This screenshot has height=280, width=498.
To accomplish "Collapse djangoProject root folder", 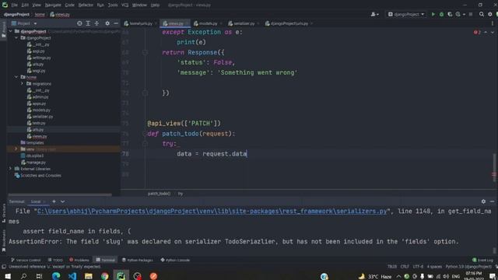I will [10, 31].
